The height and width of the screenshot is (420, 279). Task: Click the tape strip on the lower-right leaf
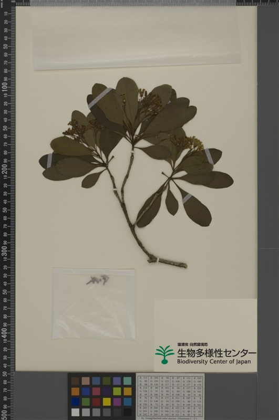[x=187, y=198]
